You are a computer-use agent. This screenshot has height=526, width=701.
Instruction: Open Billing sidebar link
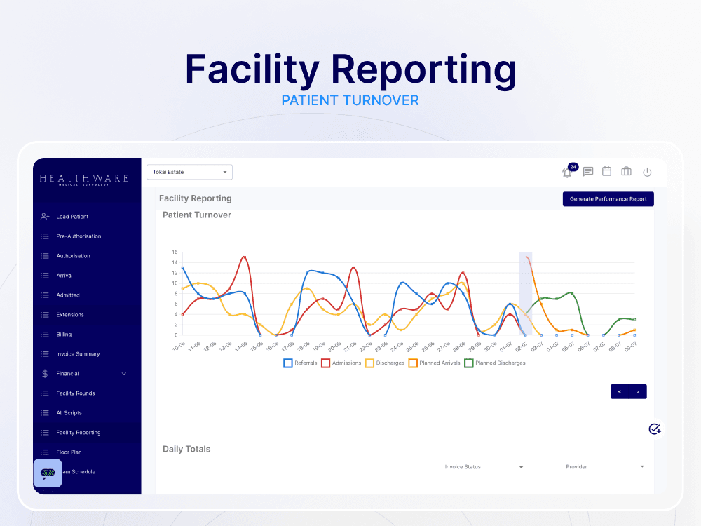coord(64,335)
